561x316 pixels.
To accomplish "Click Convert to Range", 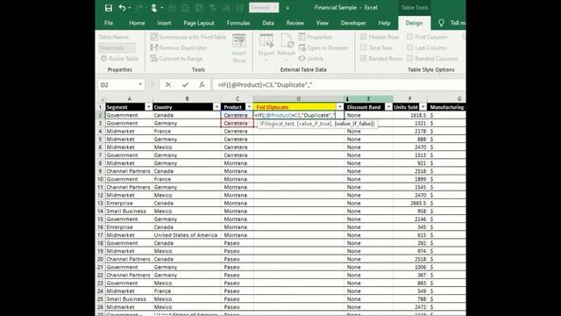I will pos(177,59).
